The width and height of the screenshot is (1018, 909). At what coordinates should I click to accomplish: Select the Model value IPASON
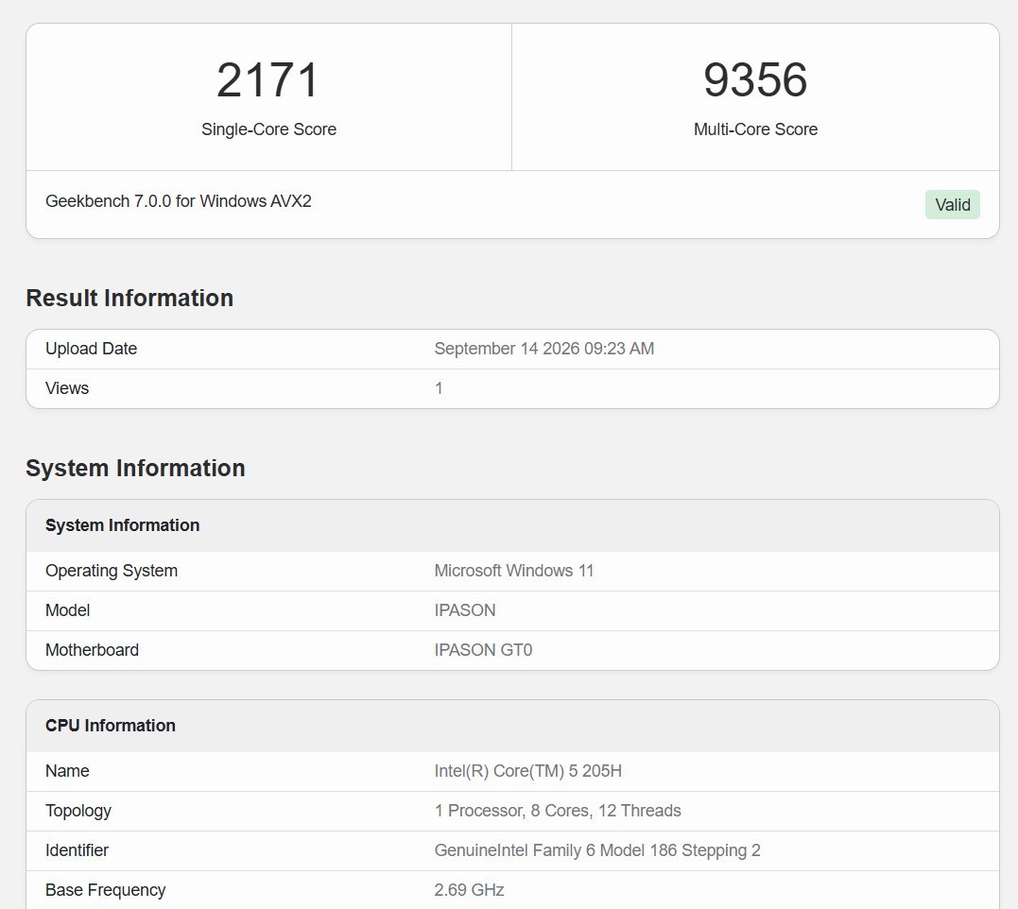(465, 610)
